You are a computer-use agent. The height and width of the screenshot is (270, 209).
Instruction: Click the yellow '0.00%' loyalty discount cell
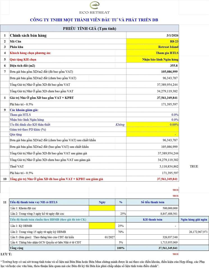153,125
